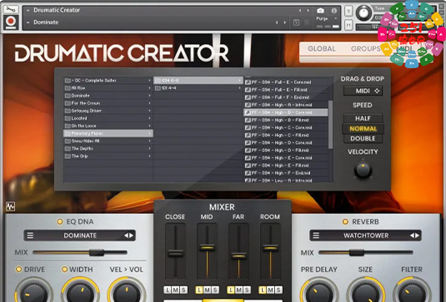Select the The Grip folder
Screen dimensions: 446x302
tap(108, 156)
